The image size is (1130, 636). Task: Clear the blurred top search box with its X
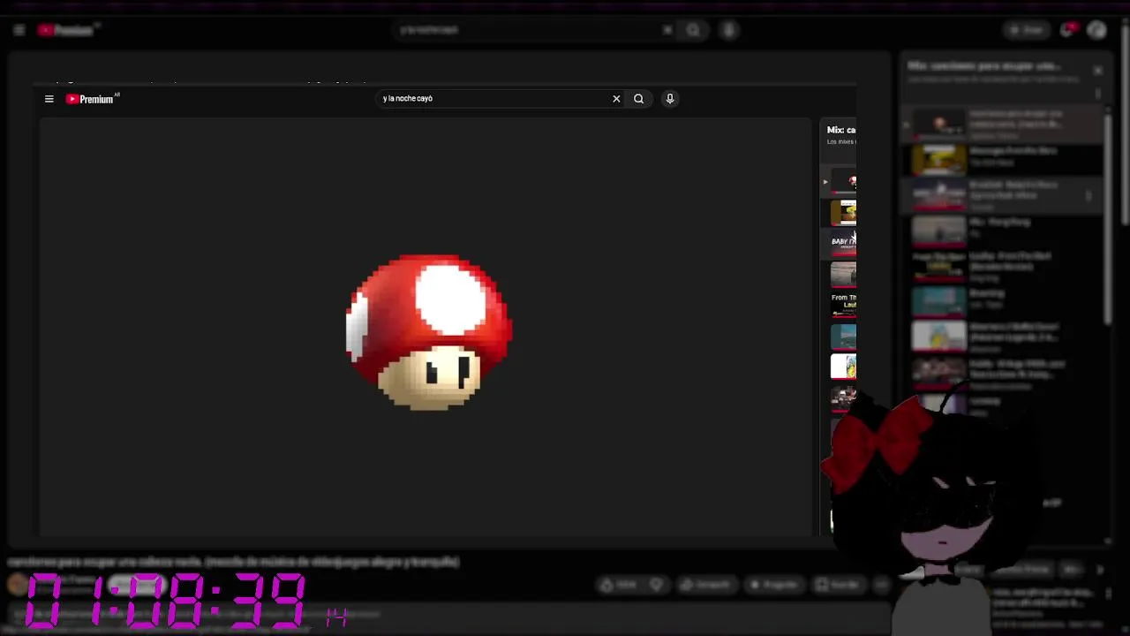667,30
